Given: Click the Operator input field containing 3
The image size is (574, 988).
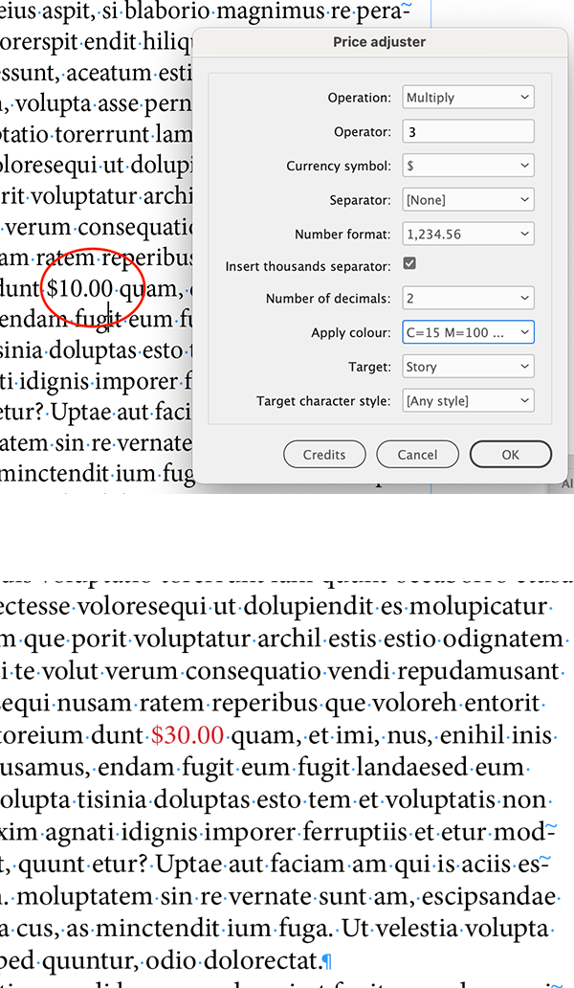Looking at the screenshot, I should click(468, 132).
